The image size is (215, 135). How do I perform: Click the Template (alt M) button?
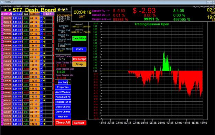63,102
